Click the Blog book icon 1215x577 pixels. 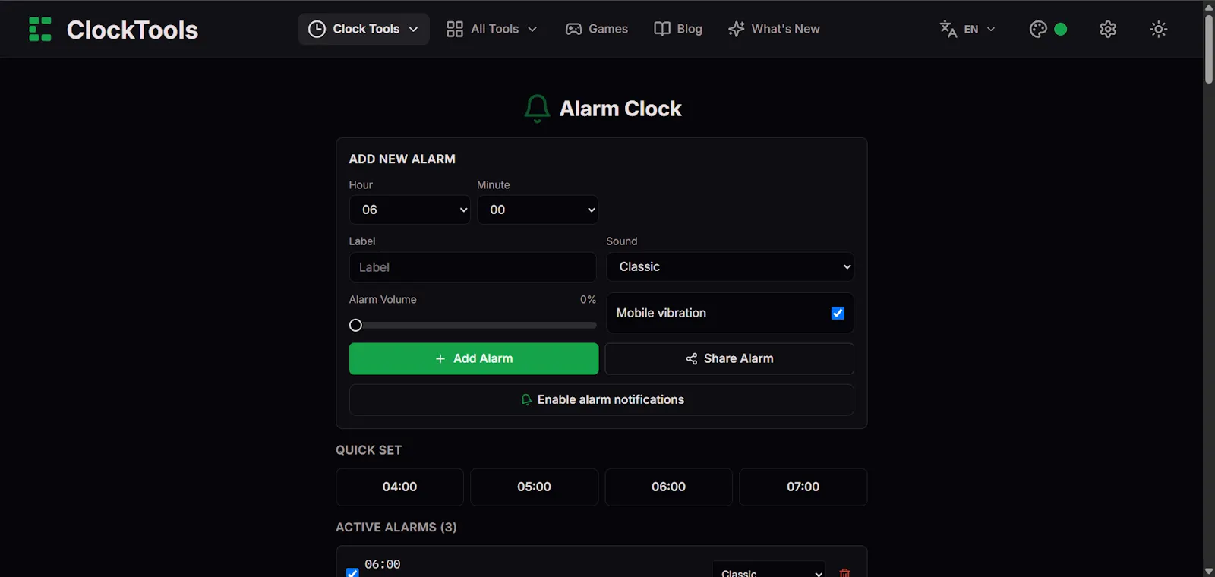(x=662, y=29)
